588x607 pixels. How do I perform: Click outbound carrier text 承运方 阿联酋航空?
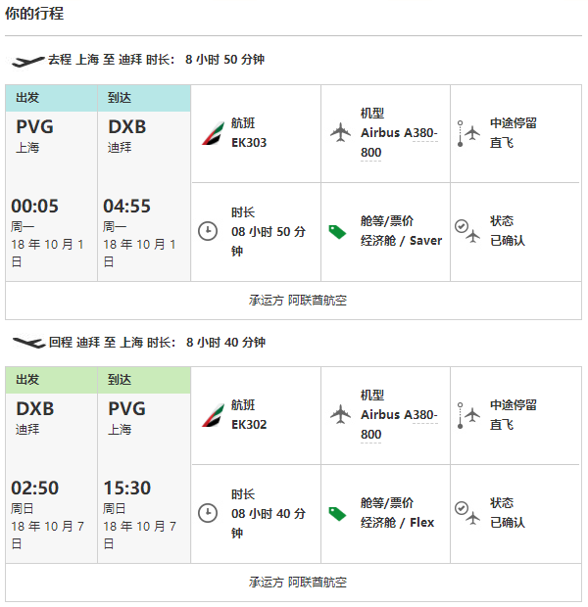point(297,301)
